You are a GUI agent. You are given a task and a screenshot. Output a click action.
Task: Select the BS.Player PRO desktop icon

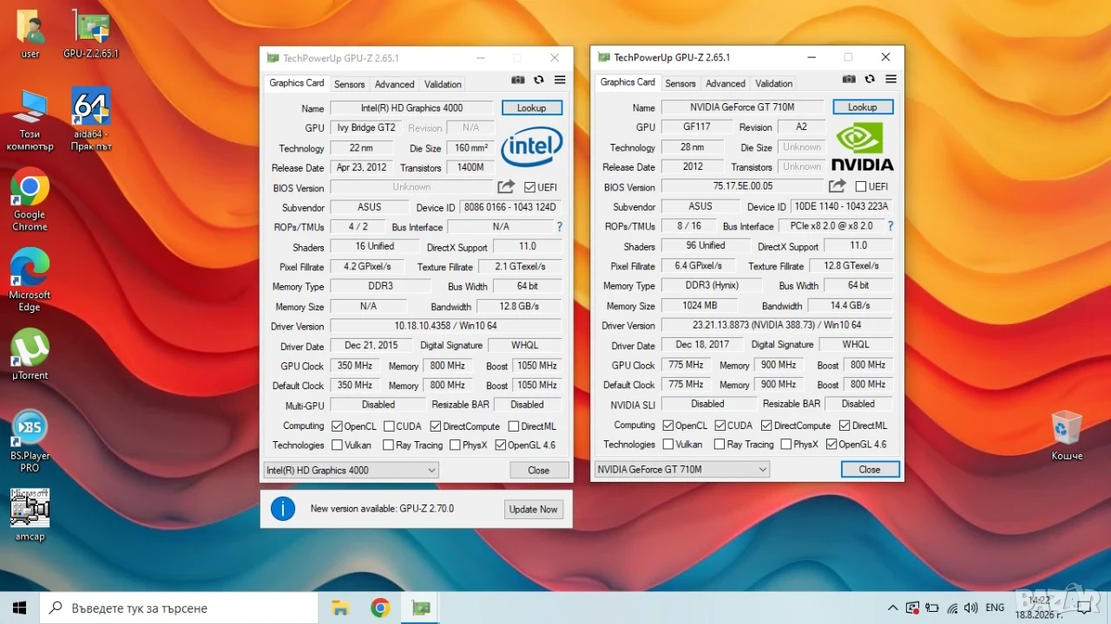coord(30,441)
